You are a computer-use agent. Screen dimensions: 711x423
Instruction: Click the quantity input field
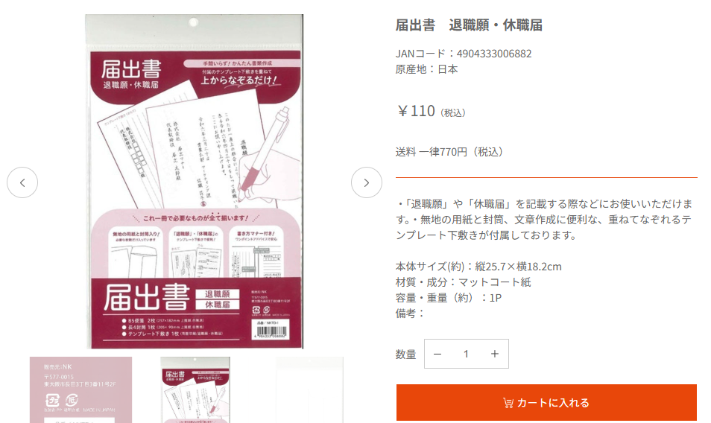[x=466, y=354]
